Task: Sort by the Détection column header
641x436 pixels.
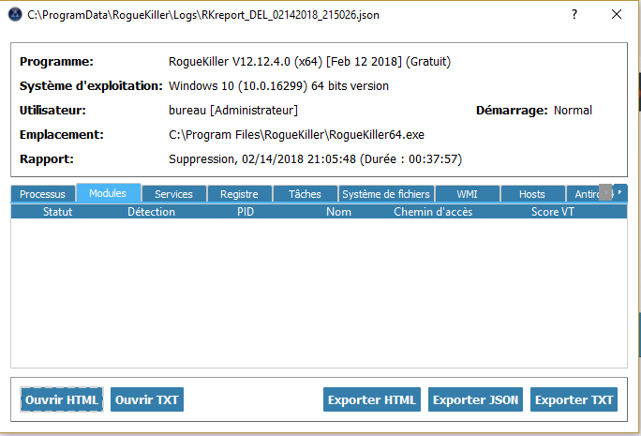Action: tap(151, 212)
